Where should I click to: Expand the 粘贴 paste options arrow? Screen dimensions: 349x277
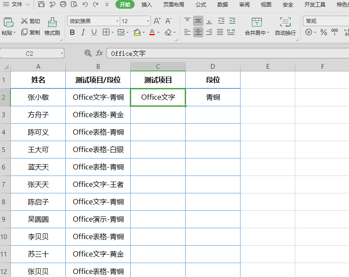click(15, 33)
